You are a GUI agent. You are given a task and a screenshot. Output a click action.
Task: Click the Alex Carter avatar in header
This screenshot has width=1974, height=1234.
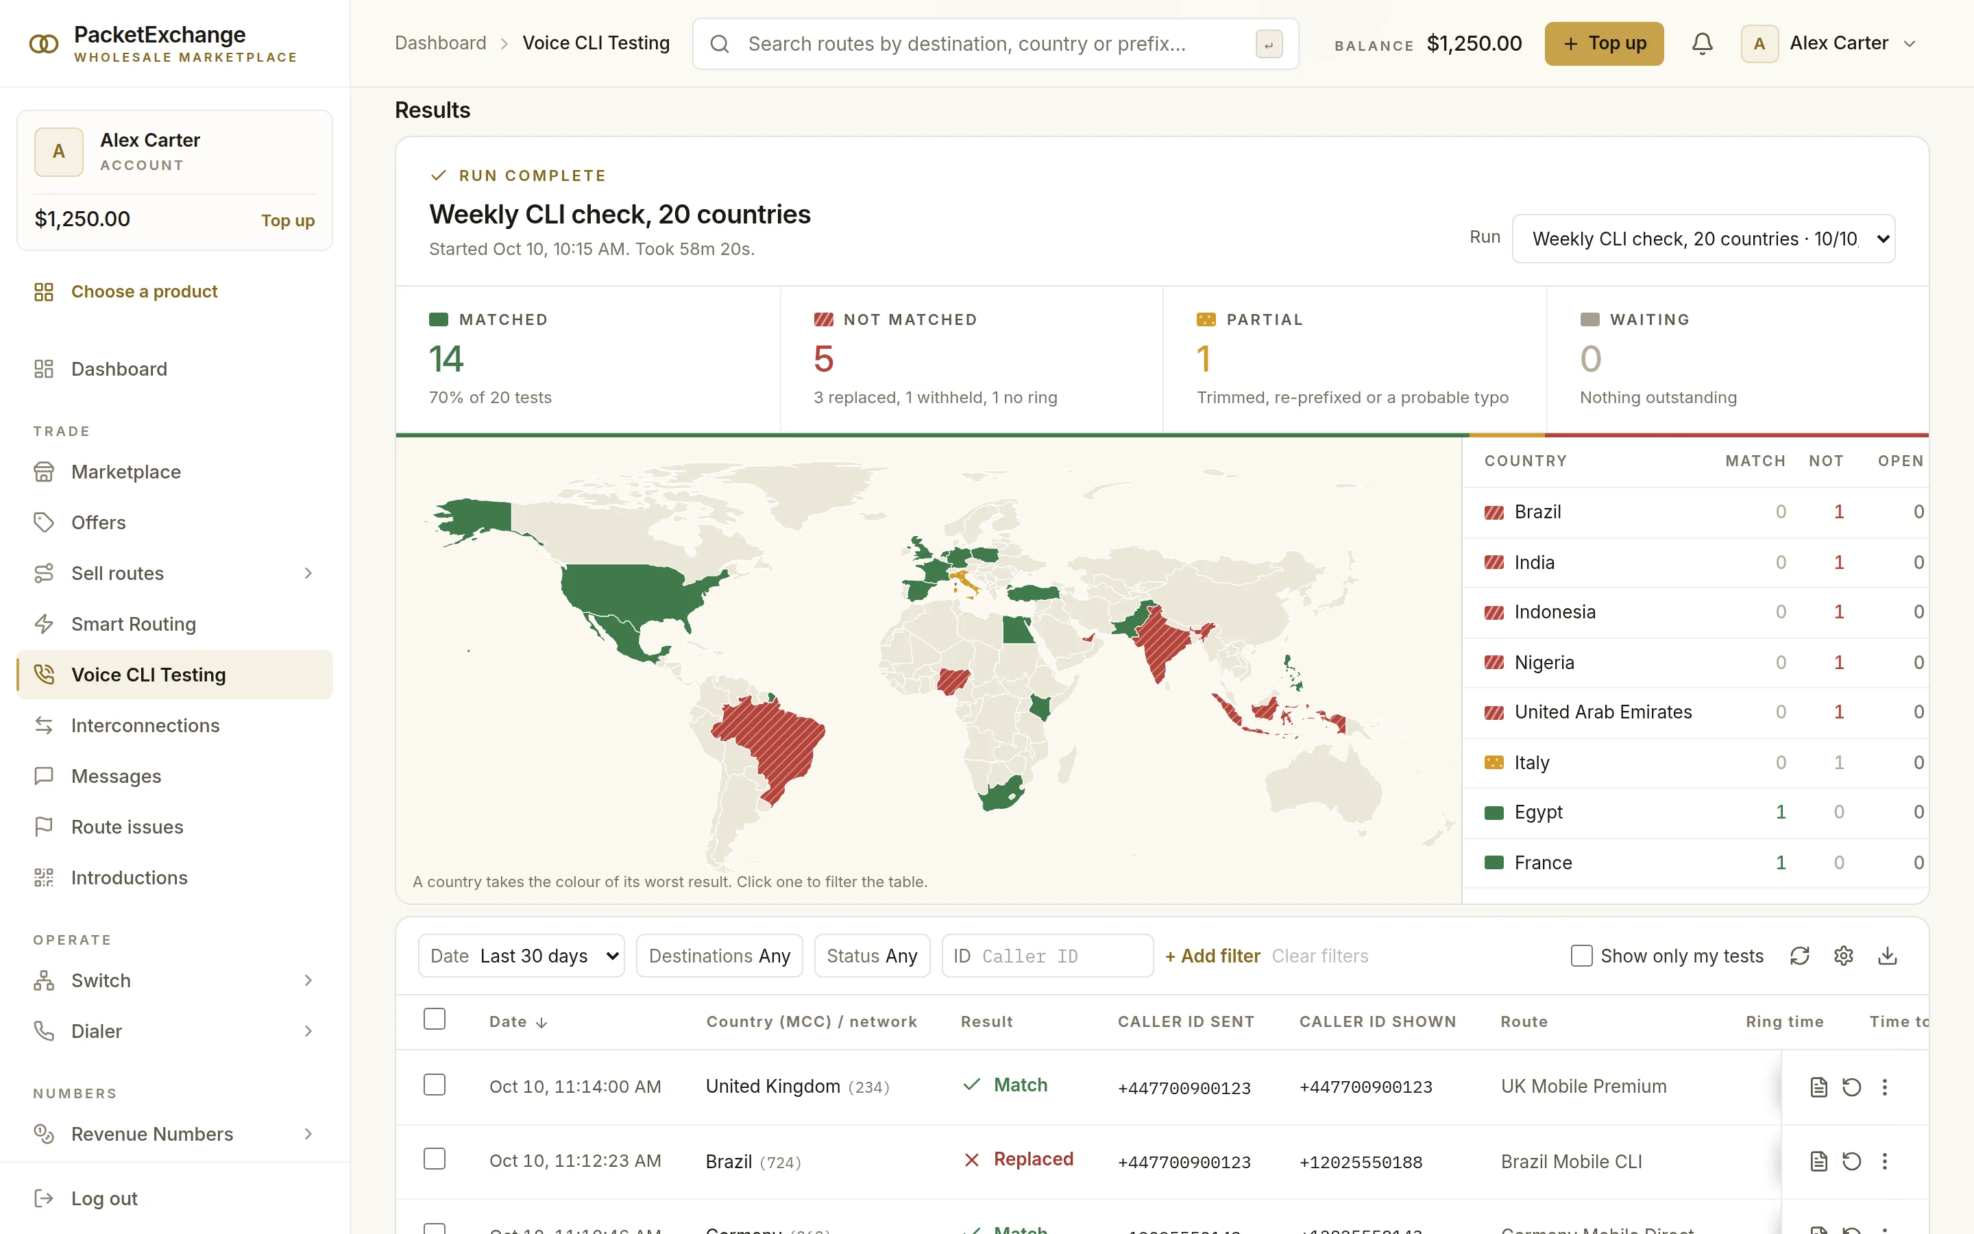pyautogui.click(x=1759, y=43)
